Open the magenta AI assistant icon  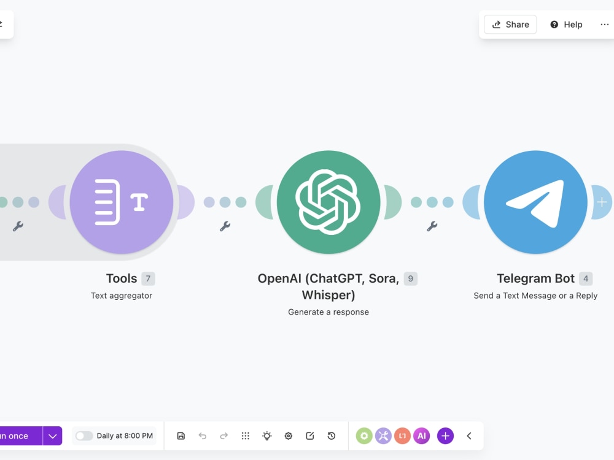(421, 435)
